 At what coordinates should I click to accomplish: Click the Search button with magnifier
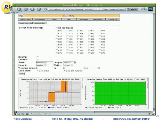(132, 9)
